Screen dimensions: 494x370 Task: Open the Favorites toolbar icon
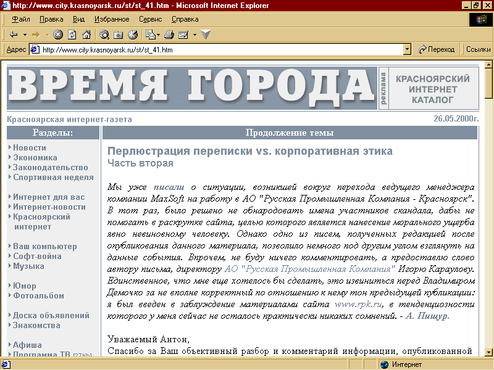(x=119, y=35)
